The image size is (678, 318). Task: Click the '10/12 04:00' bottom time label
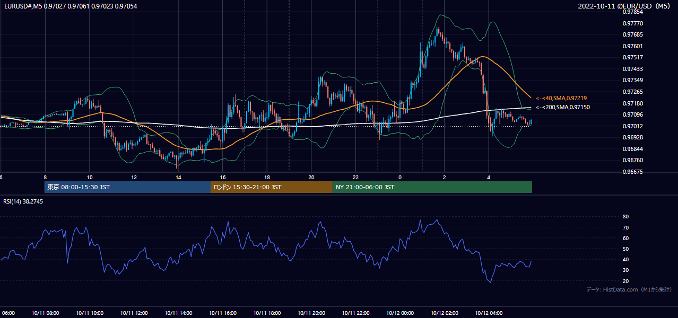[489, 313]
